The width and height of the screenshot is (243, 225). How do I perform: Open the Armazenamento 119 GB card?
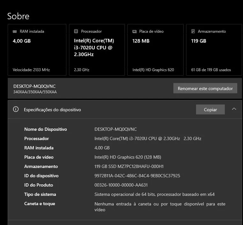click(214, 50)
